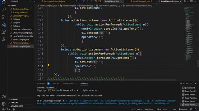Click the errors and warnings status indicator
The height and width of the screenshot is (111, 199).
click(x=6, y=109)
